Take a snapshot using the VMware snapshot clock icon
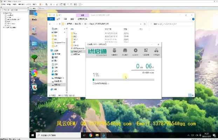This screenshot has width=218, height=140. [x=51, y=5]
